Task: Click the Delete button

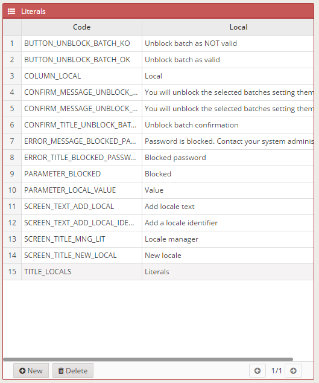Action: point(73,371)
